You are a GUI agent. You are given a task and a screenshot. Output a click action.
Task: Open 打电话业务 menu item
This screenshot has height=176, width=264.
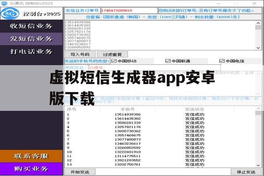[x=31, y=51]
